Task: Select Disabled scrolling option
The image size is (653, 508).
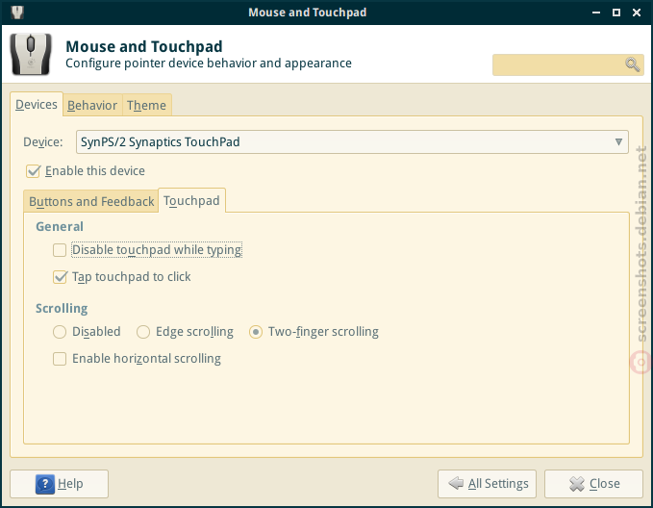Action: tap(60, 332)
